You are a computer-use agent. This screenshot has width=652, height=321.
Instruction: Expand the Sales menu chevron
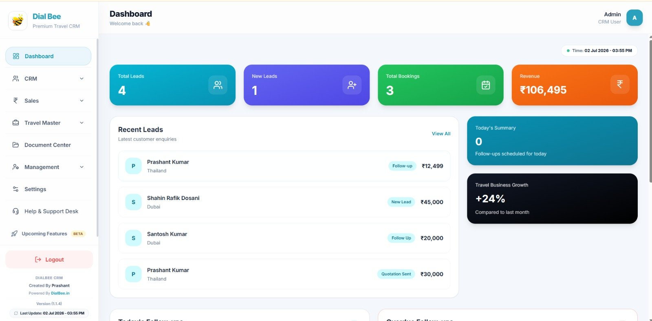81,101
